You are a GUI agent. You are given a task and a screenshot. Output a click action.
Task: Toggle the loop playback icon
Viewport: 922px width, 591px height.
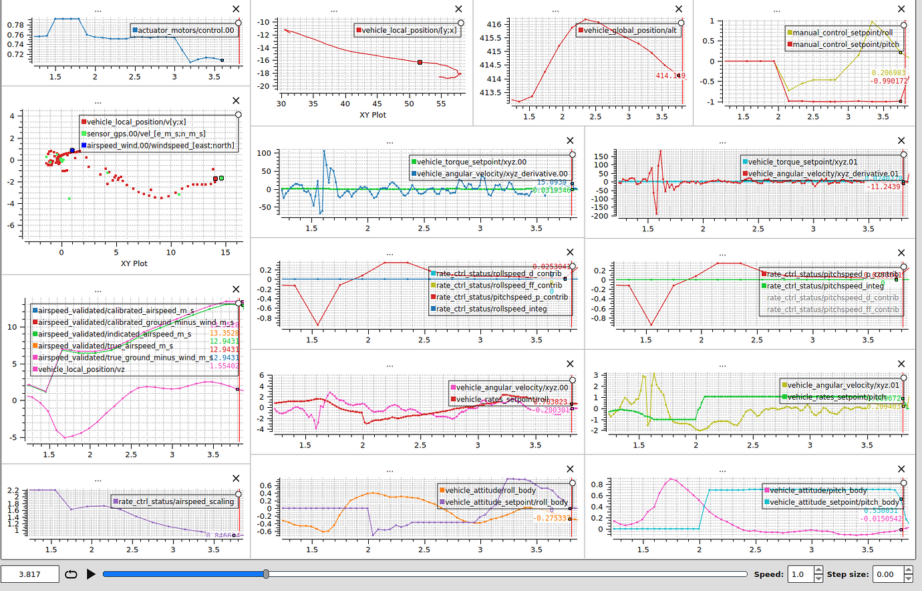click(71, 574)
